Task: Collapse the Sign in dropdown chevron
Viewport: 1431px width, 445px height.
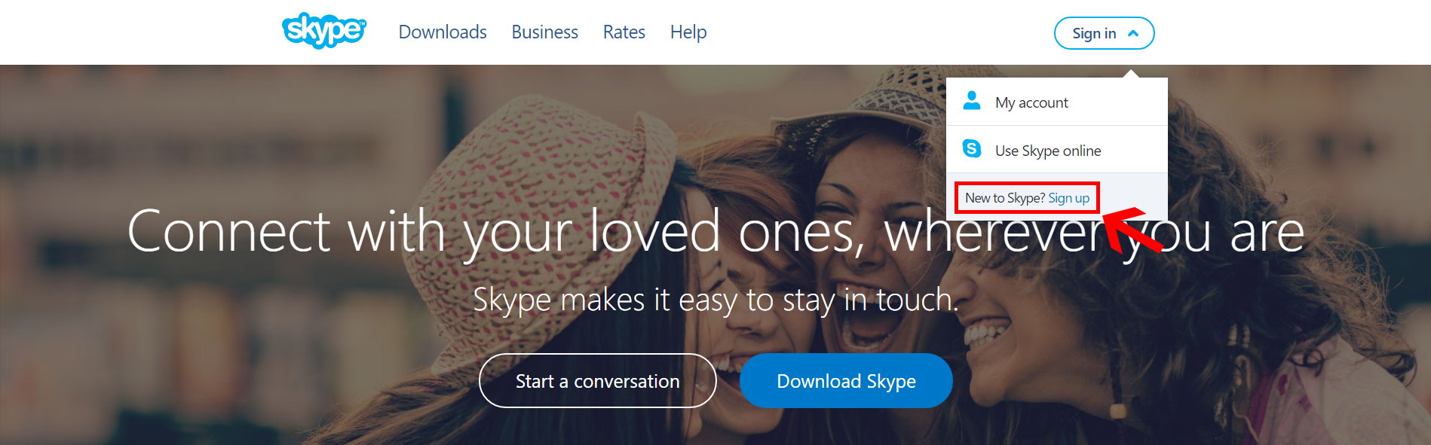Action: (1133, 33)
